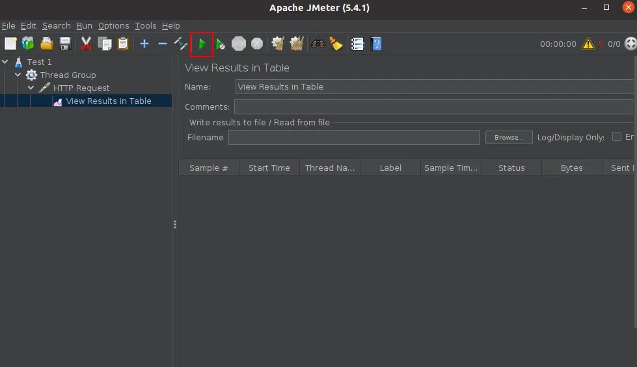Open Function Helper dialog list icon
Viewport: 637px width, 367px height.
(357, 44)
